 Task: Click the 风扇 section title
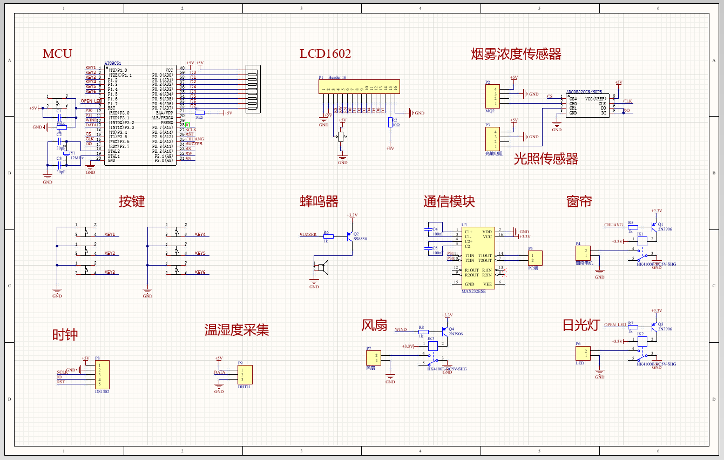coord(375,325)
